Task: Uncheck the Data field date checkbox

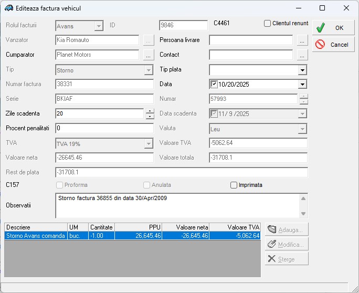Action: (214, 84)
